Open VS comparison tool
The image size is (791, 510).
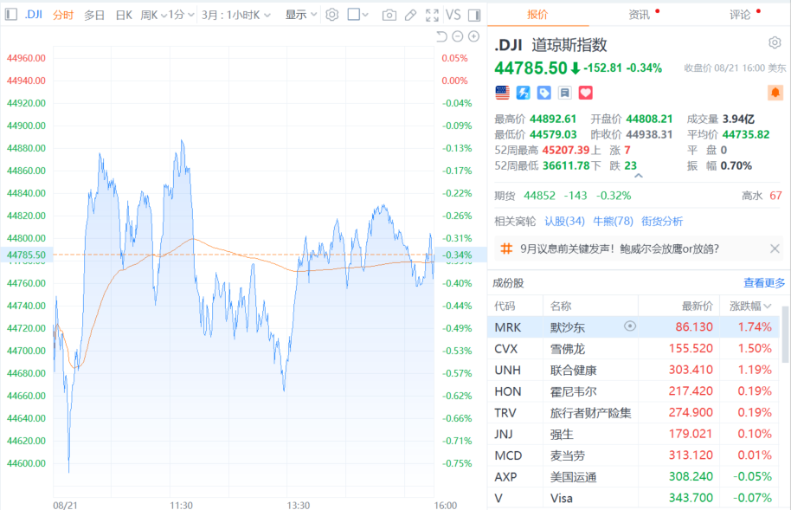pyautogui.click(x=453, y=15)
